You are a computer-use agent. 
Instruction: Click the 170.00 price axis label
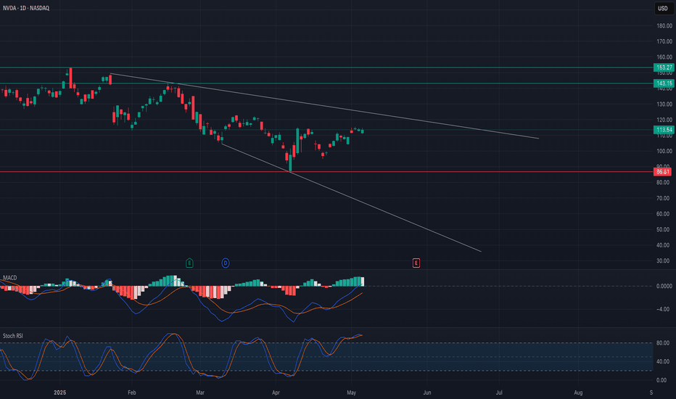click(x=664, y=41)
